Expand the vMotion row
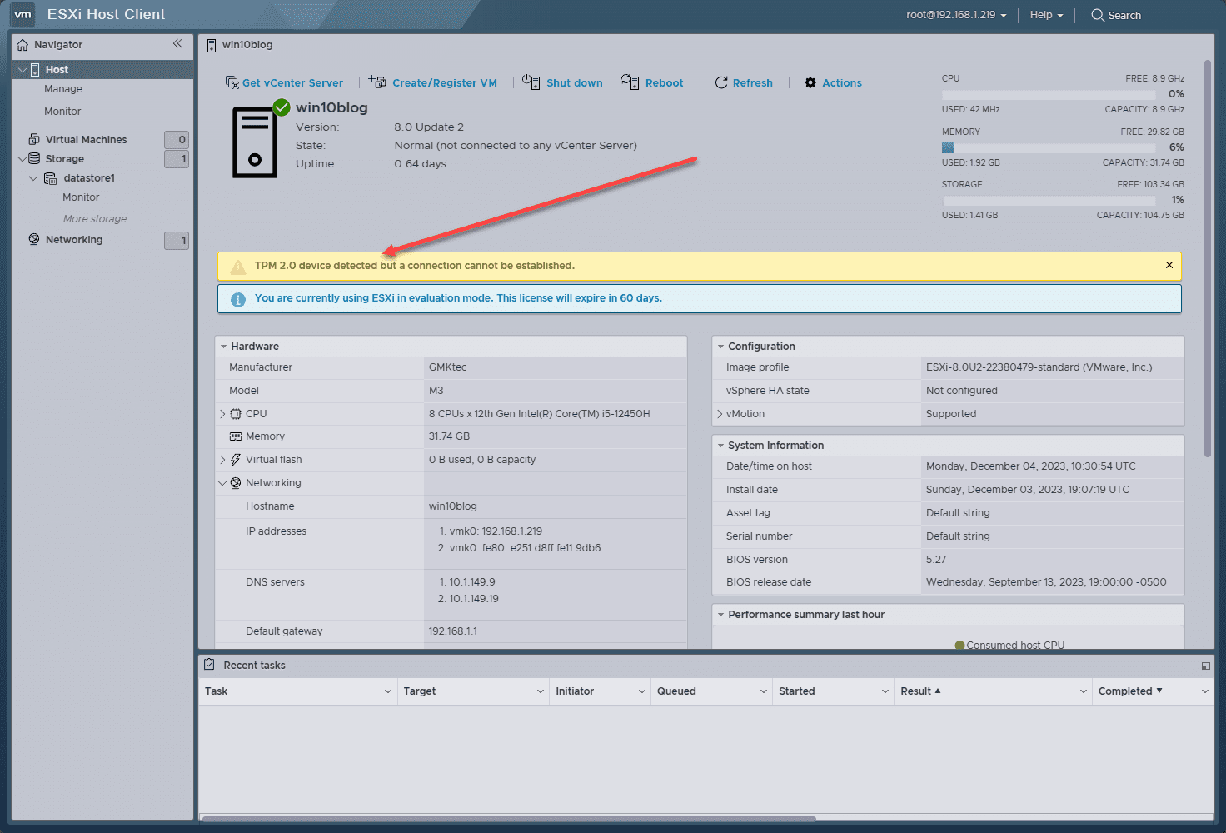This screenshot has height=833, width=1226. (720, 414)
